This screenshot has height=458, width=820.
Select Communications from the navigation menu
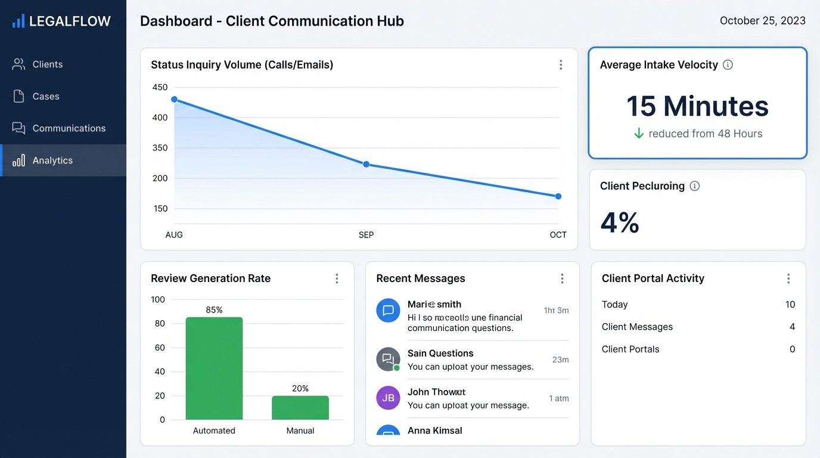[x=69, y=128]
